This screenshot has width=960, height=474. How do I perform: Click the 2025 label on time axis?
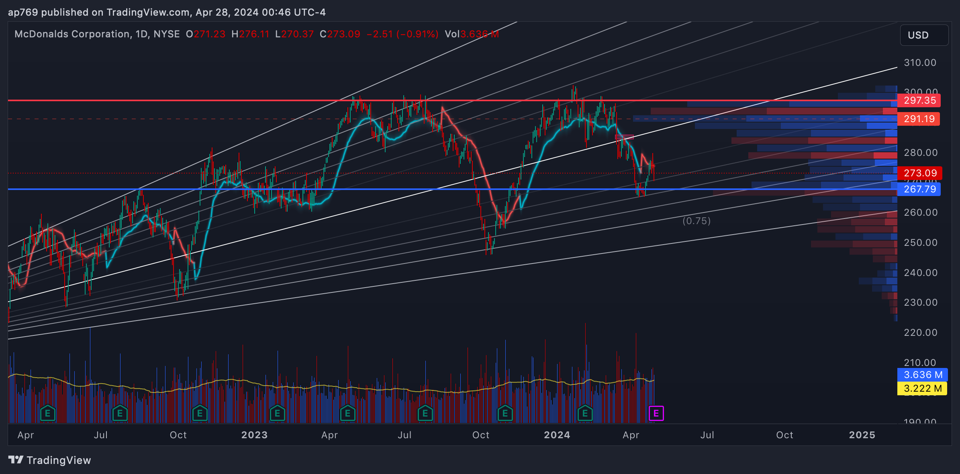[862, 435]
